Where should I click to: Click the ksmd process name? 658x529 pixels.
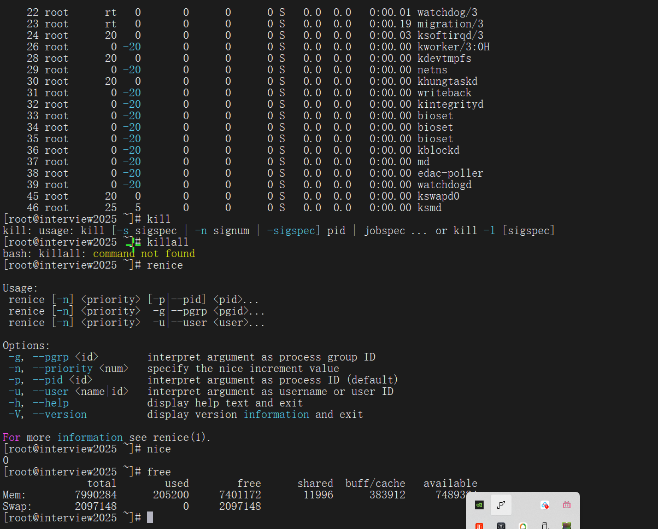coord(429,207)
